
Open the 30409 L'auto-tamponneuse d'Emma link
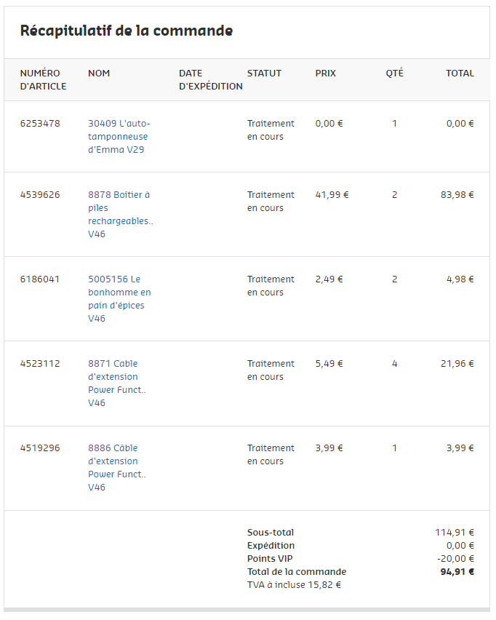coord(119,137)
